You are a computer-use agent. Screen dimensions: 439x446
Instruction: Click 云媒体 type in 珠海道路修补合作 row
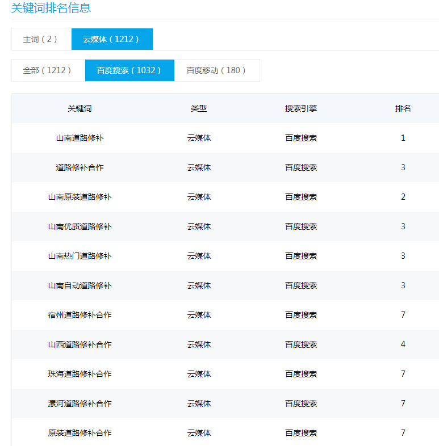click(199, 374)
